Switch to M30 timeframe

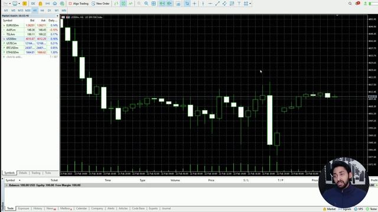point(28,11)
